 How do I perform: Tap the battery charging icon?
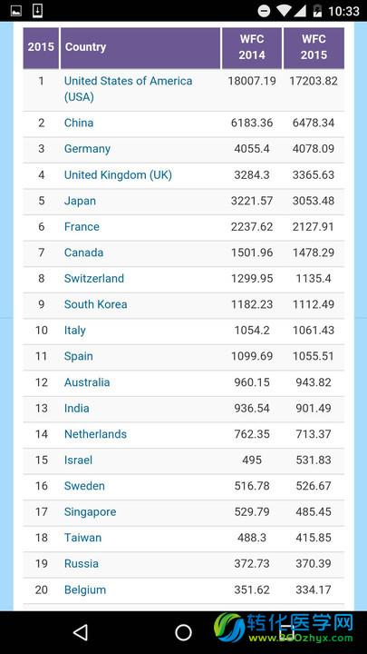point(317,11)
